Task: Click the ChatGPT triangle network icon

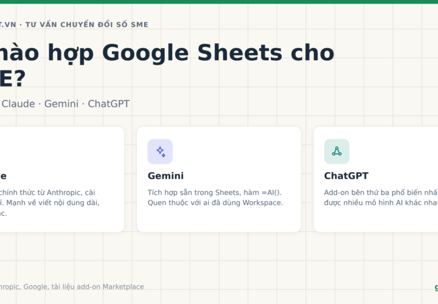Action: click(x=336, y=151)
